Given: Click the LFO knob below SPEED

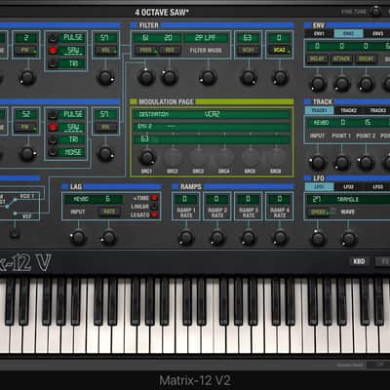Looking at the screenshot, I should pyautogui.click(x=319, y=238).
